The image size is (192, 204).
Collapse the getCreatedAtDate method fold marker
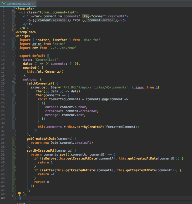tap(14, 139)
